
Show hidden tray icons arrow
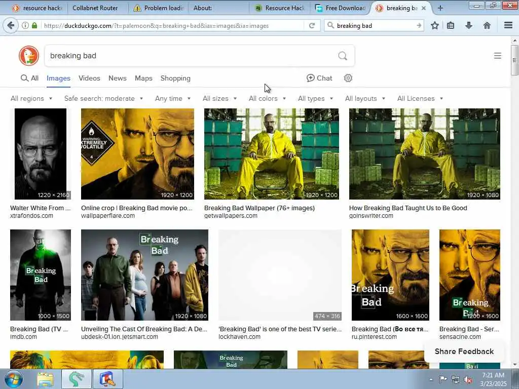point(431,379)
